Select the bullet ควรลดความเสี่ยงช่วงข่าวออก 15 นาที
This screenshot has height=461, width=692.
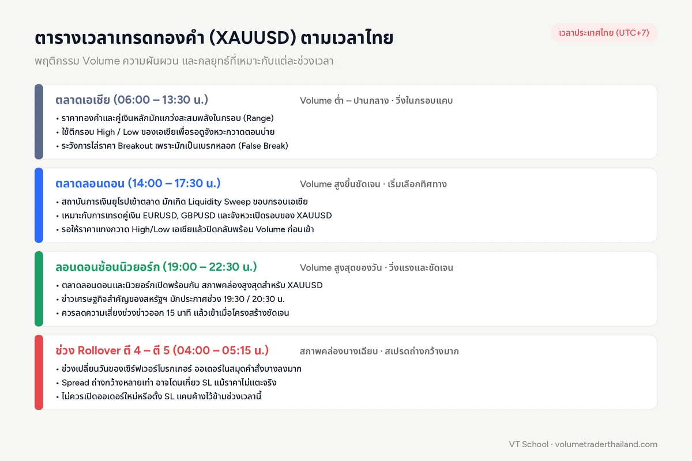point(172,313)
